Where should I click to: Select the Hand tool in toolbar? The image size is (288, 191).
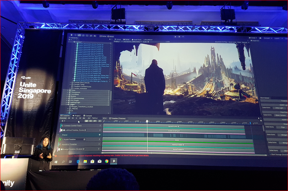72,35
